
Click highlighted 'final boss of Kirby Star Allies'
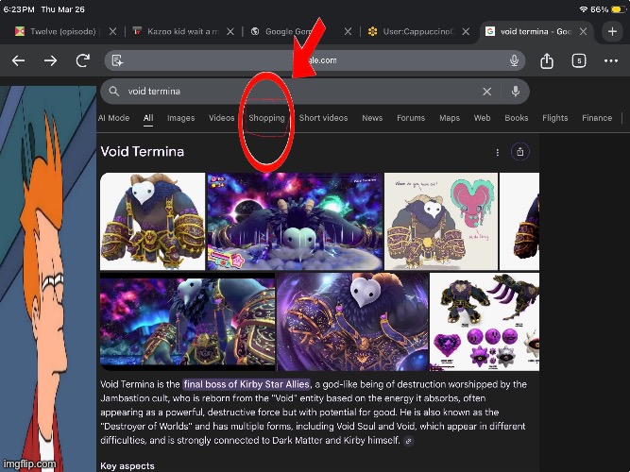(247, 384)
